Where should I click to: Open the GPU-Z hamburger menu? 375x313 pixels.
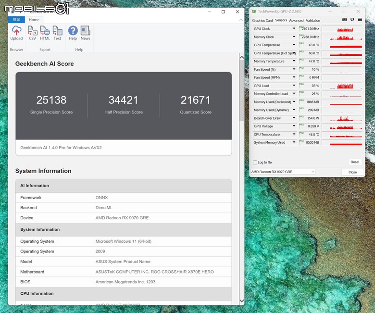360,20
